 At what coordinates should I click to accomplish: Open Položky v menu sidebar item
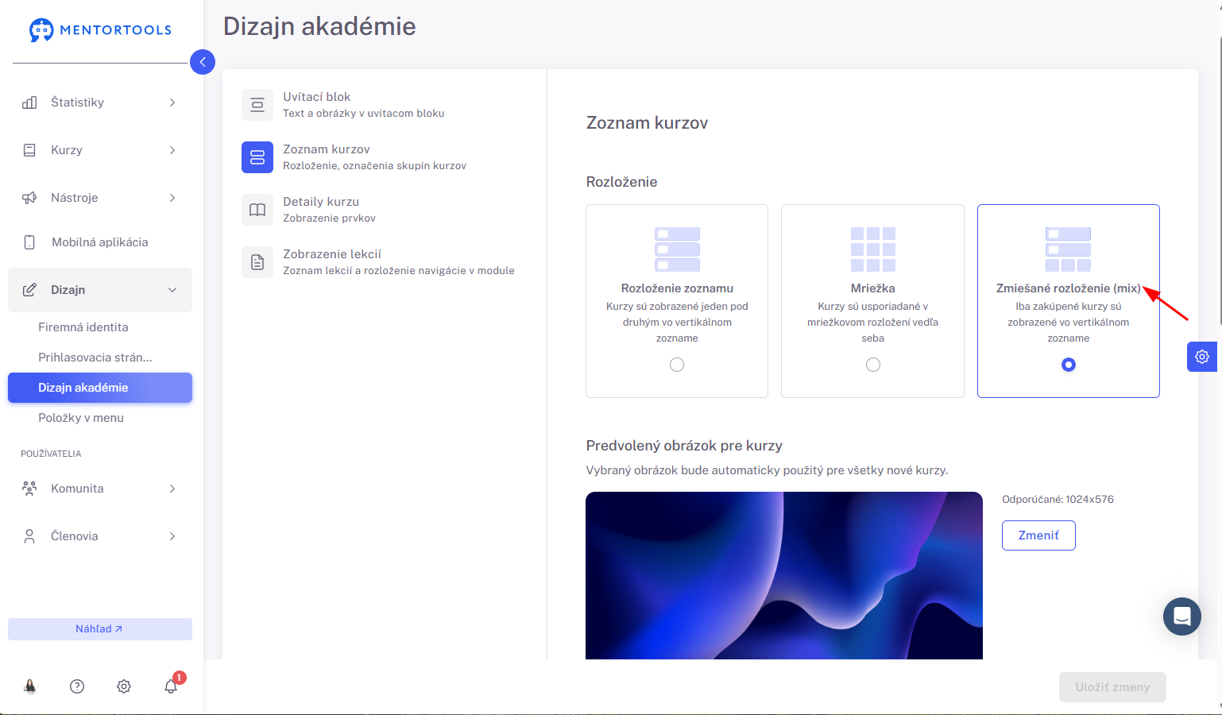(x=81, y=418)
